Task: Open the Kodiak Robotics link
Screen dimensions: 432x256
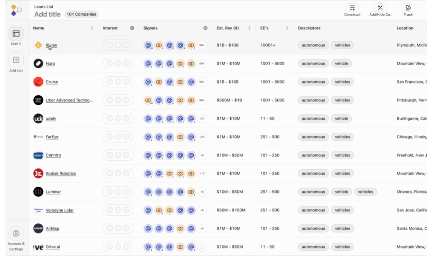Action: point(61,174)
